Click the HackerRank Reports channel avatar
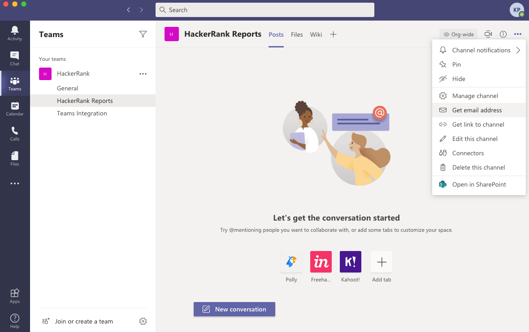529x332 pixels. 171,34
